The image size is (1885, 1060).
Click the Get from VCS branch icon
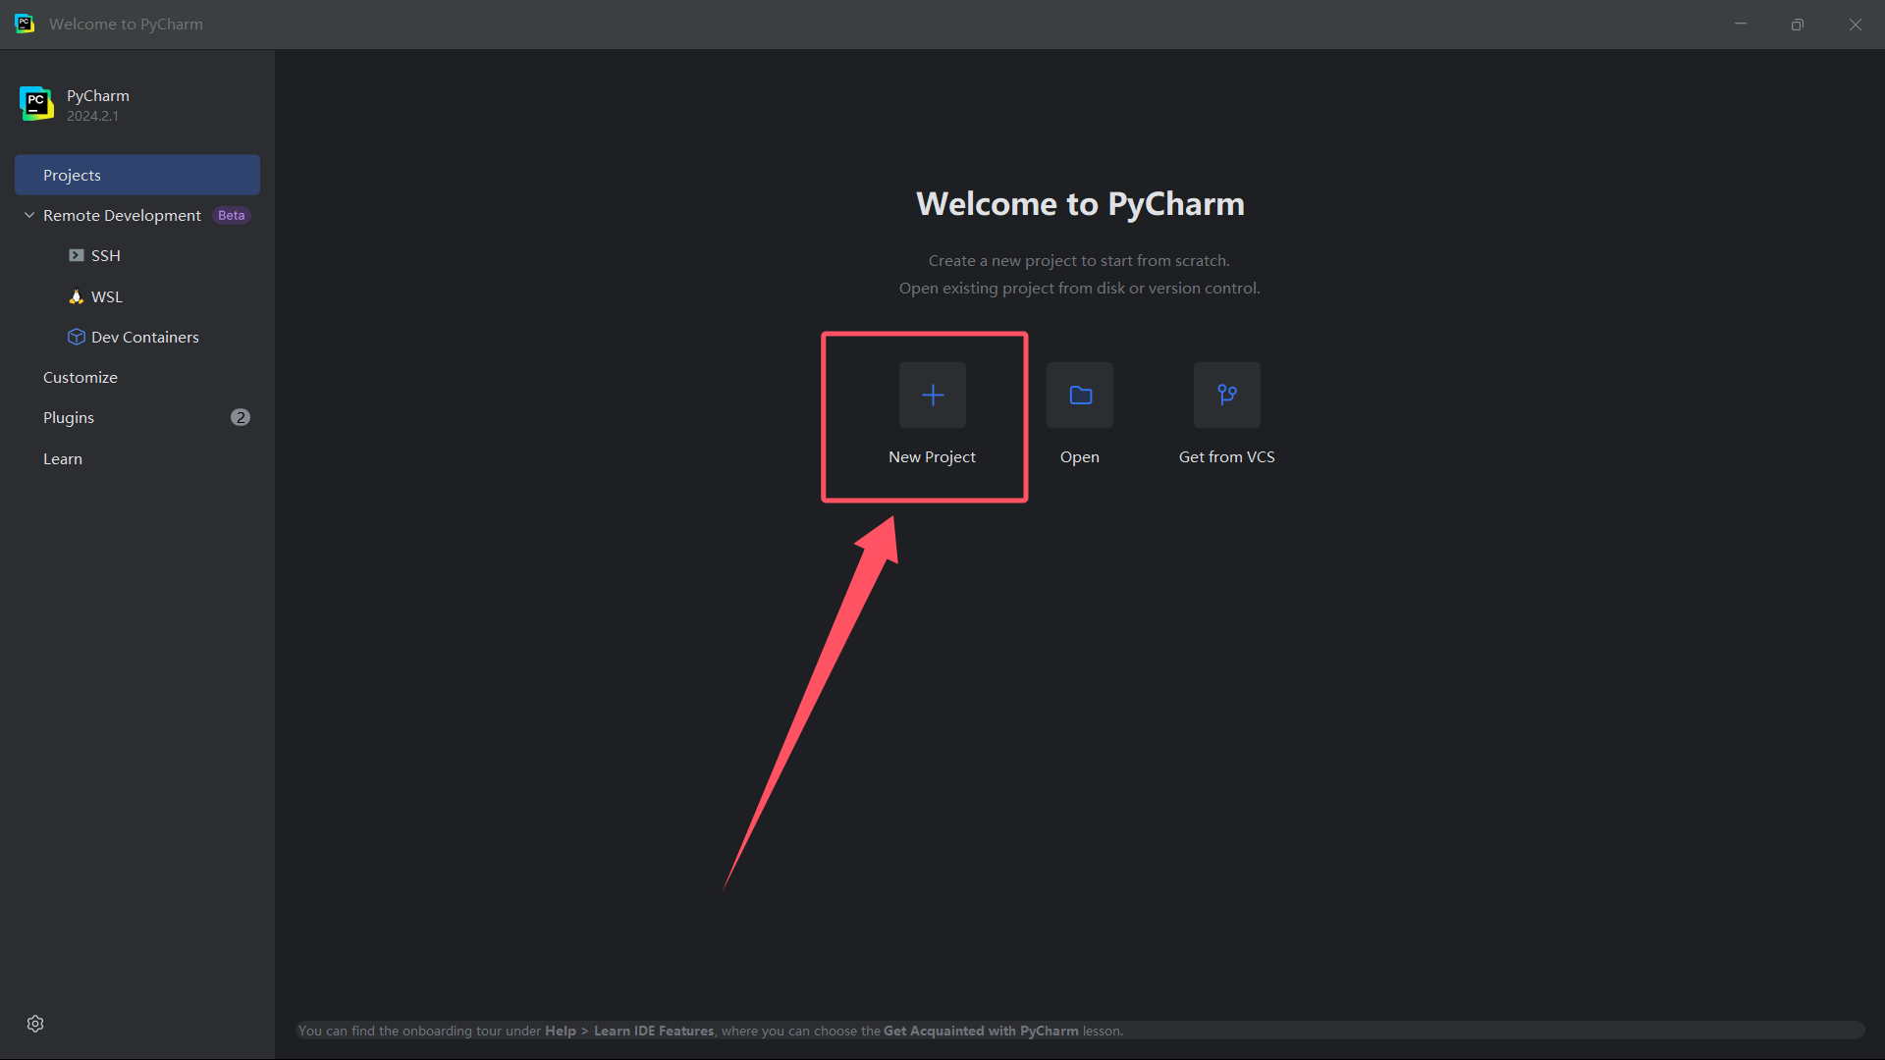click(x=1226, y=395)
